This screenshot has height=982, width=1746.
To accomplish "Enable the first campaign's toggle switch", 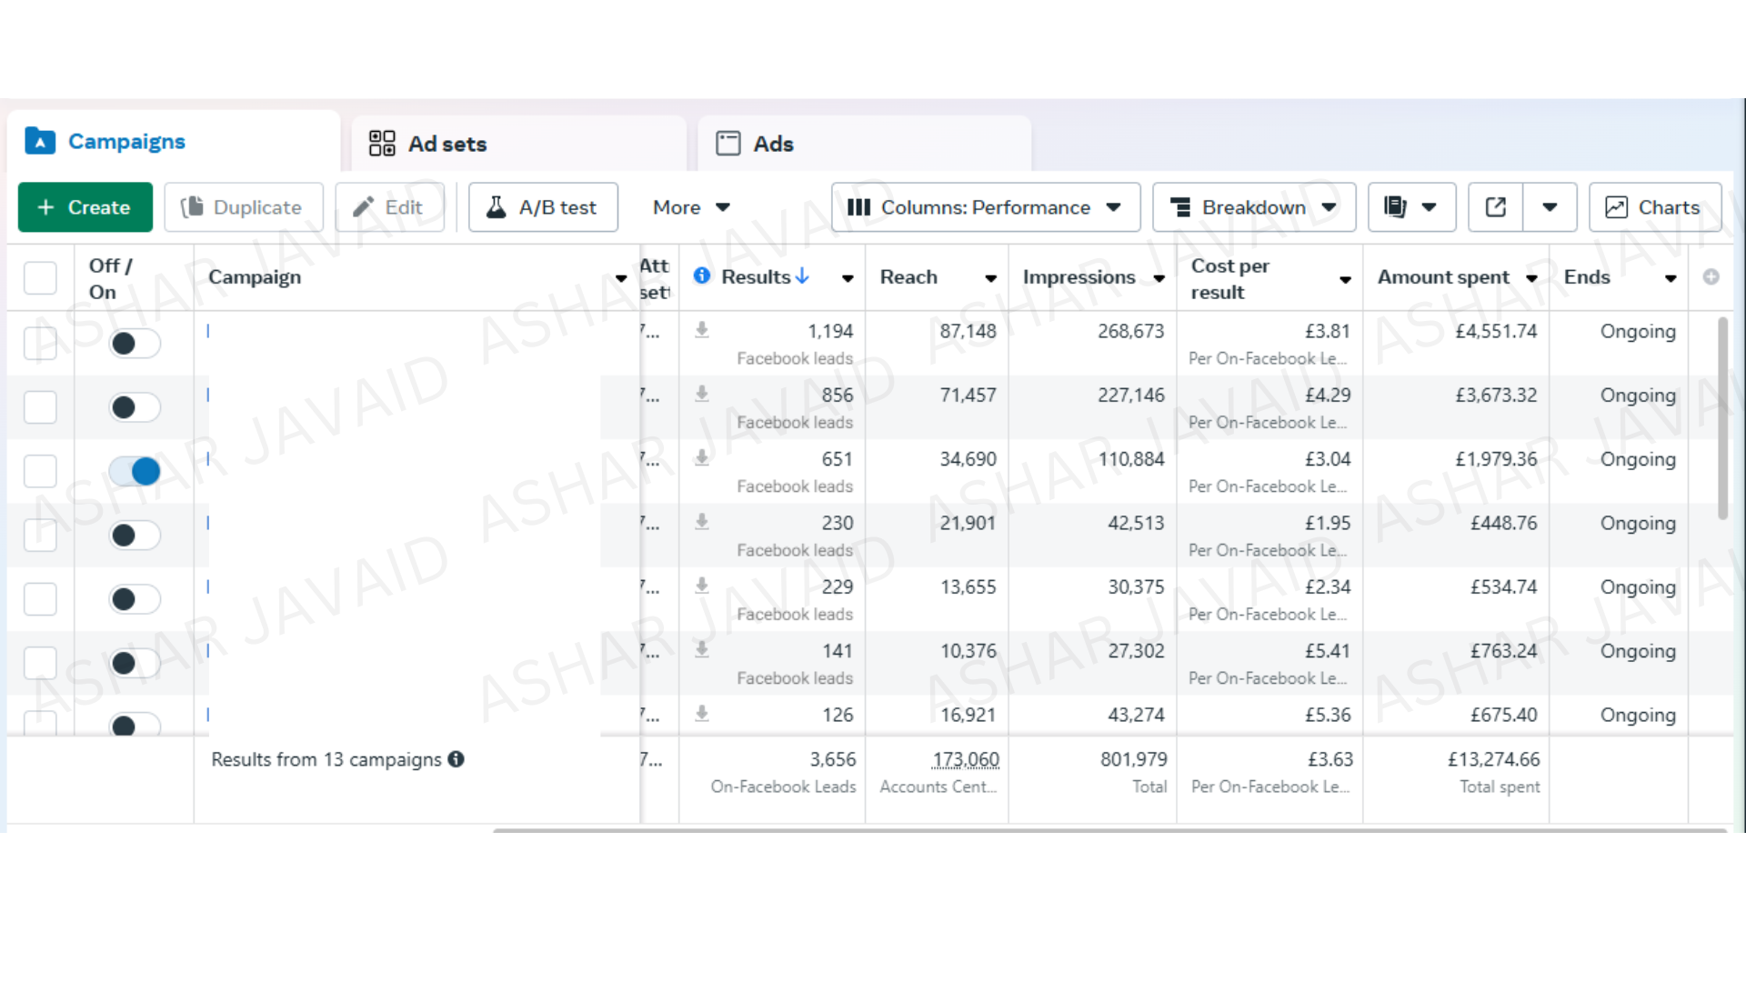I will coord(135,344).
